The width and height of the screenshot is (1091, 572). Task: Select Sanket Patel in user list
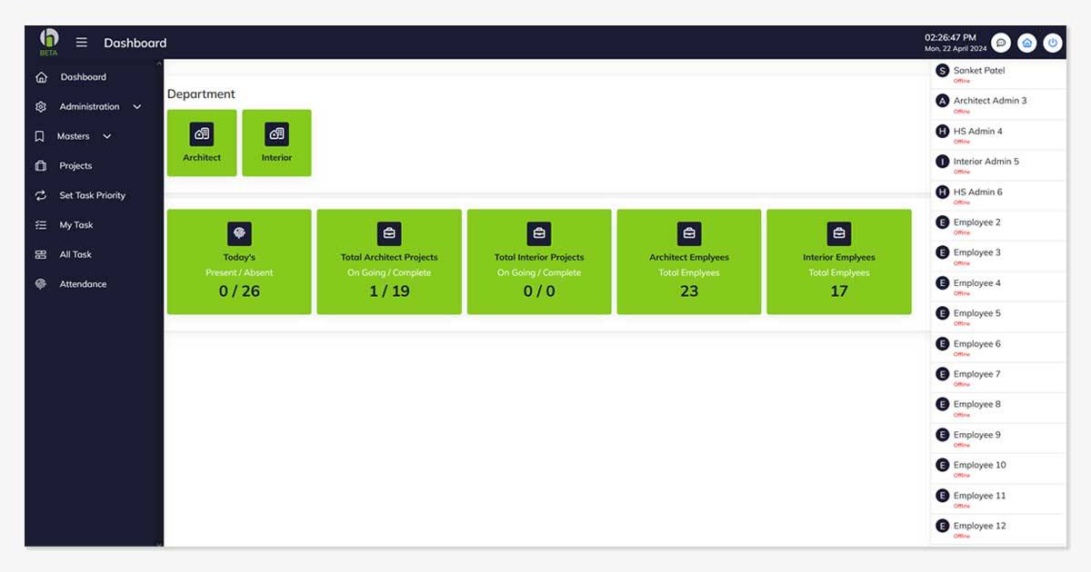pyautogui.click(x=978, y=71)
